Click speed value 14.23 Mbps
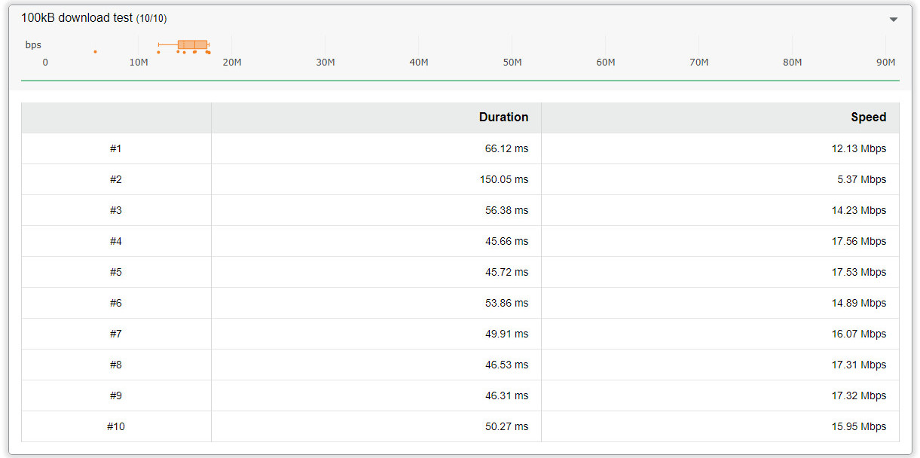Viewport: 920px width, 458px height. click(x=859, y=210)
